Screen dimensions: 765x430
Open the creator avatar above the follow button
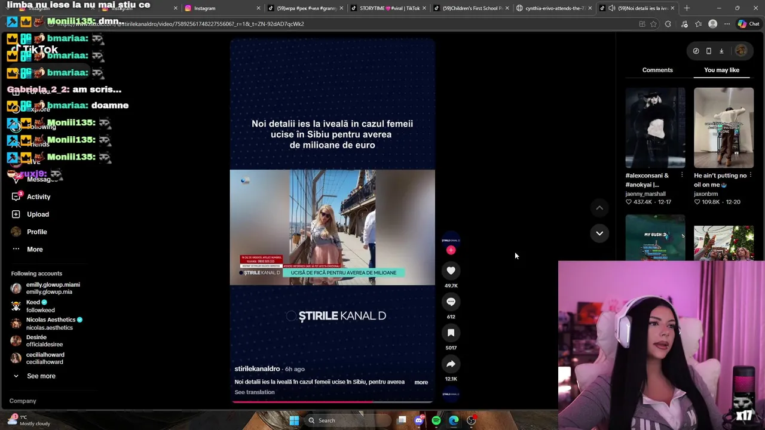pyautogui.click(x=451, y=240)
